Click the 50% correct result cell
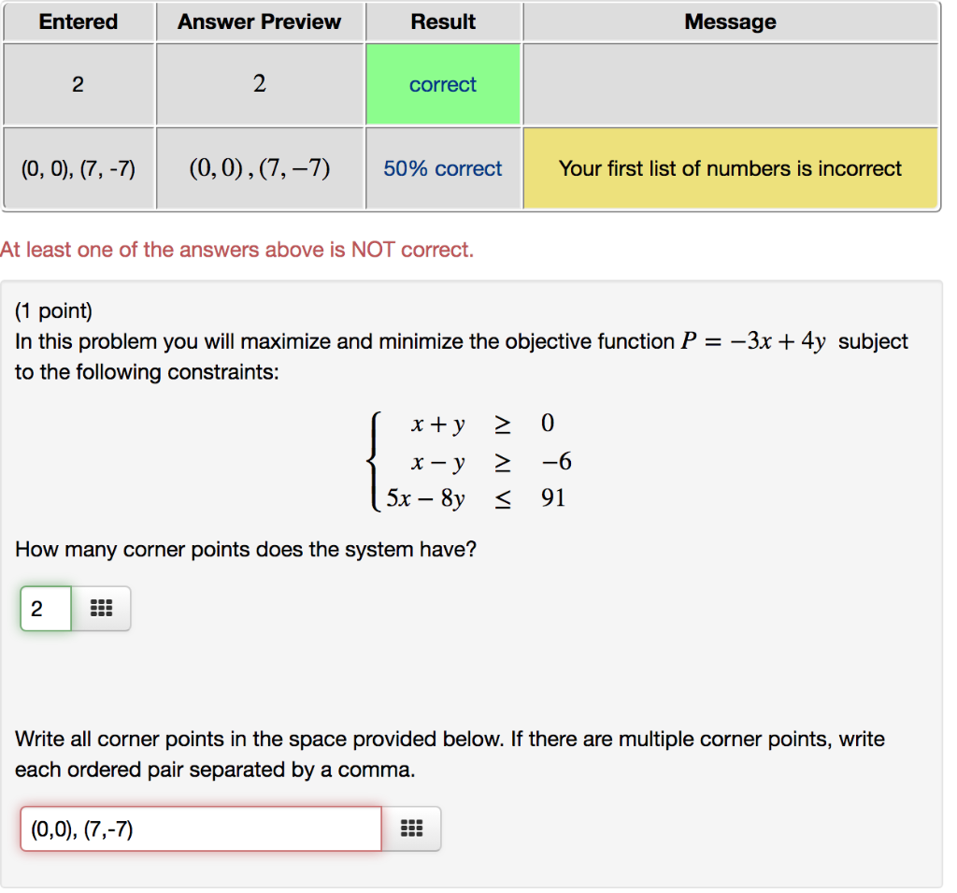This screenshot has width=957, height=893. (442, 168)
